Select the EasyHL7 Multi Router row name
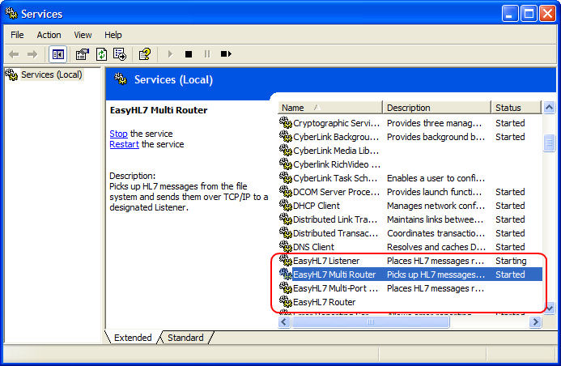 point(334,274)
